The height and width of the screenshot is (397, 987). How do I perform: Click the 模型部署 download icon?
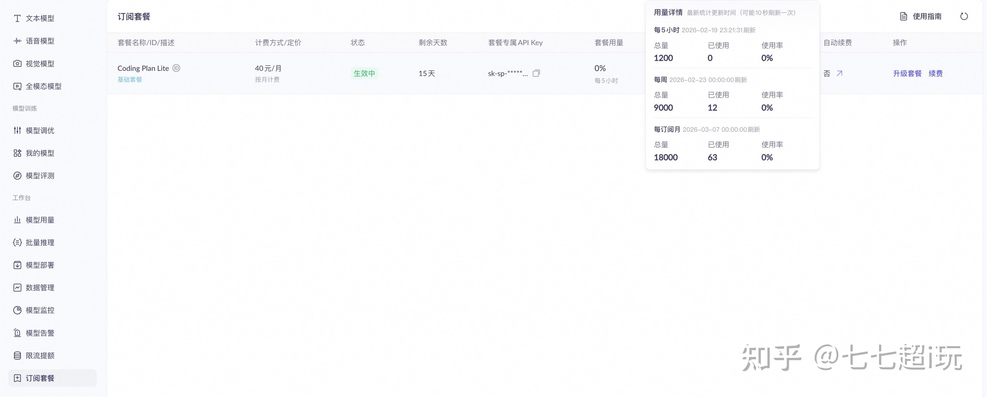tap(17, 265)
